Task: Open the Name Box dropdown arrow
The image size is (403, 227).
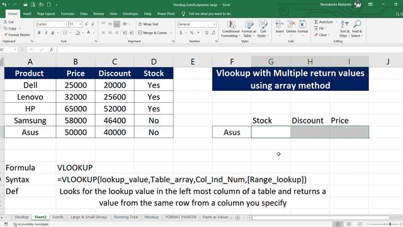Action: (15, 49)
